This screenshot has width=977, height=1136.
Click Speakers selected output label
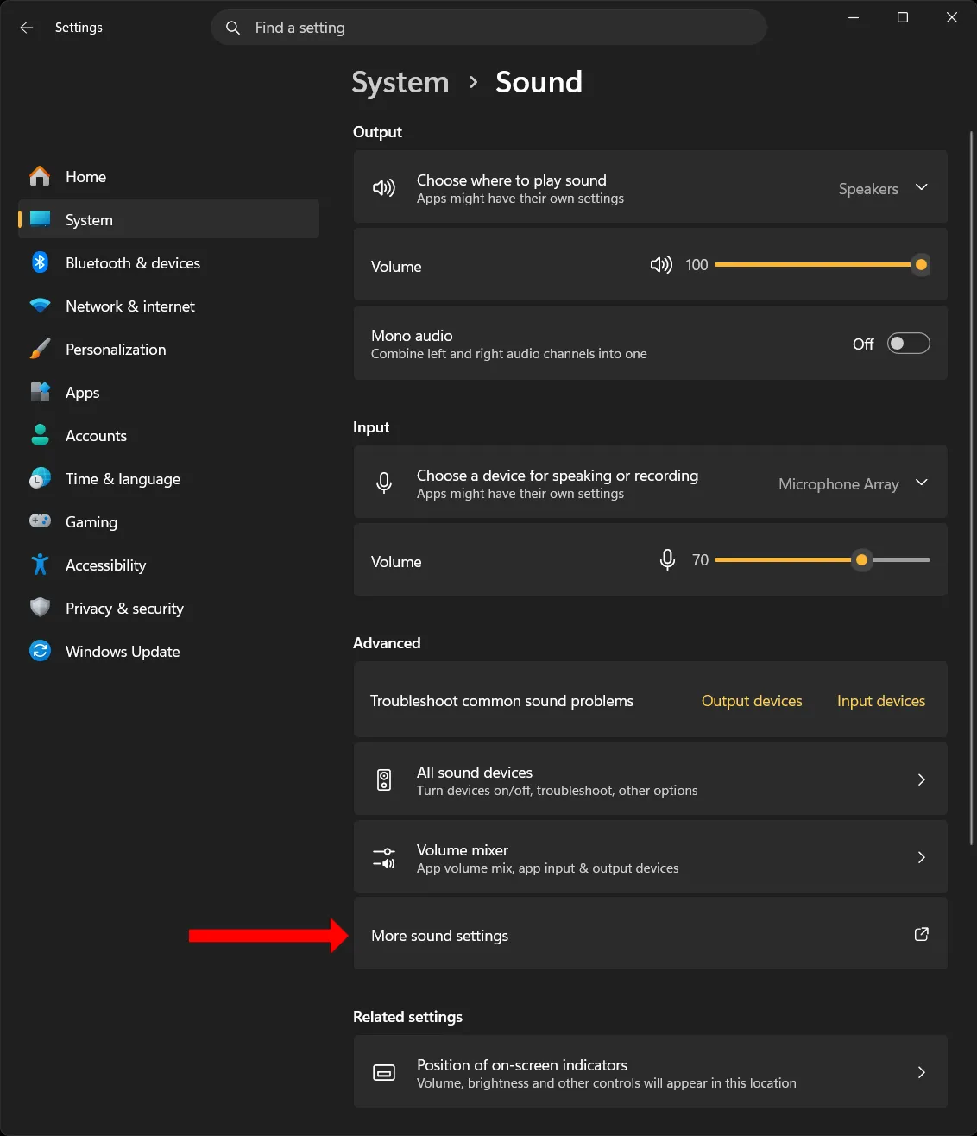pyautogui.click(x=868, y=189)
